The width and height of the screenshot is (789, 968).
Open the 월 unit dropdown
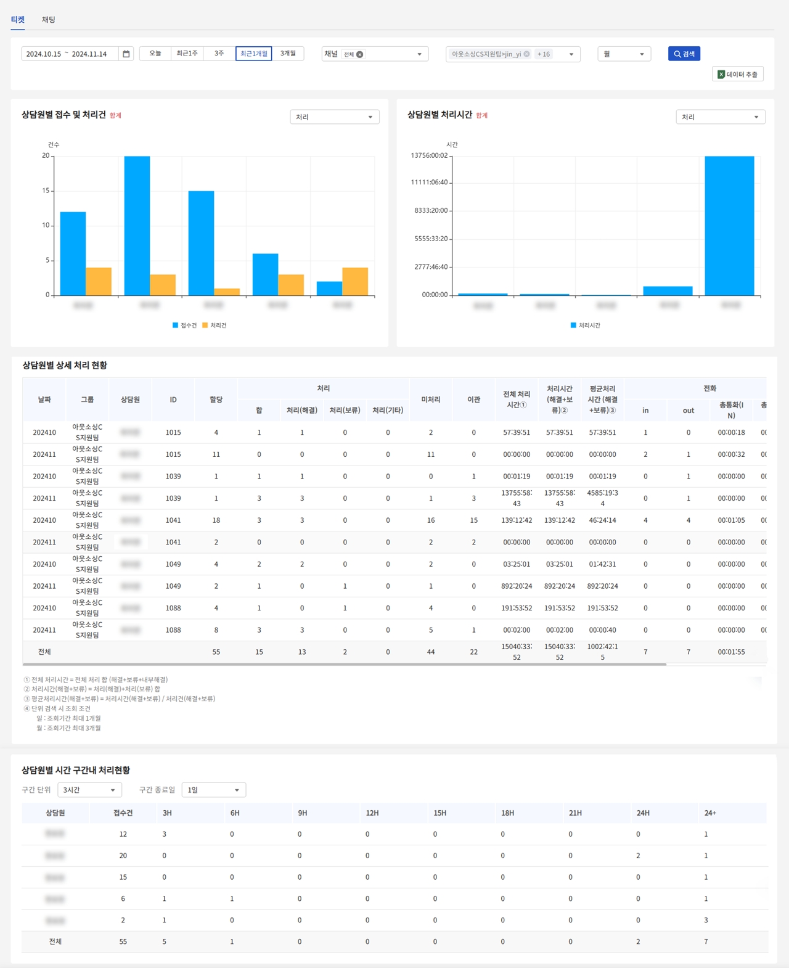point(624,54)
